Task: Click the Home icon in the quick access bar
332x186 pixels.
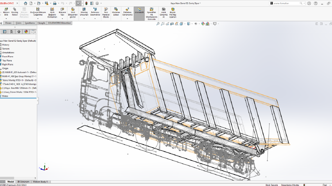Action: (x=26, y=3)
